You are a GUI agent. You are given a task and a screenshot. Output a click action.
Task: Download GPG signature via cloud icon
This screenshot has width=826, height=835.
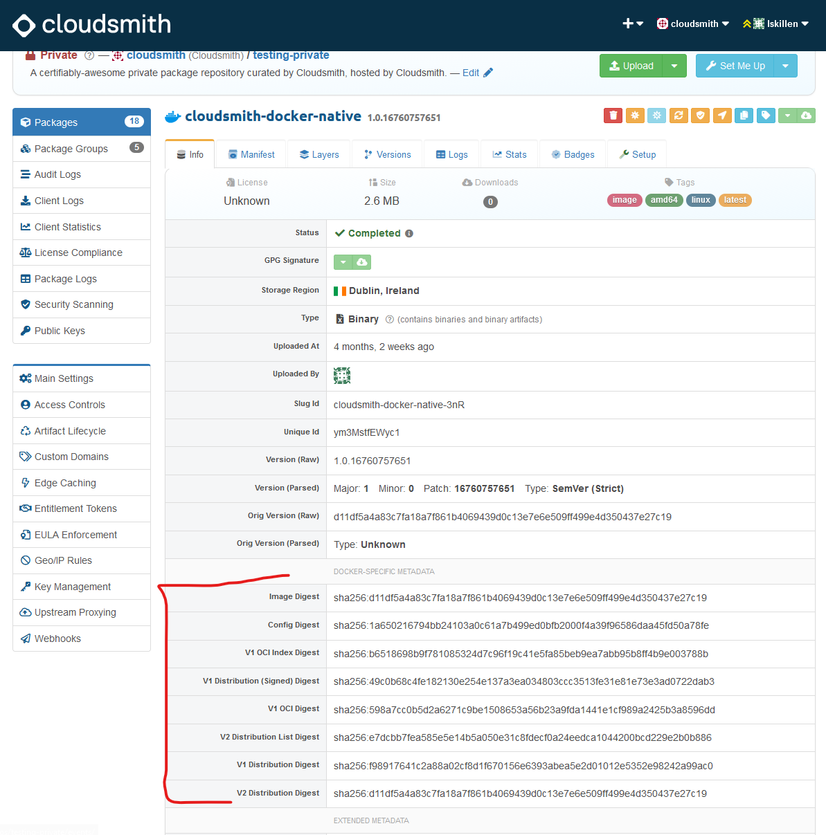tap(361, 262)
